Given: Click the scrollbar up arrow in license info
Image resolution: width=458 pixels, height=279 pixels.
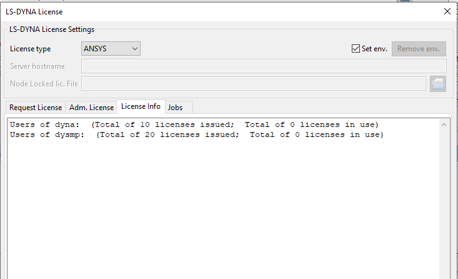Looking at the screenshot, I should (444, 125).
